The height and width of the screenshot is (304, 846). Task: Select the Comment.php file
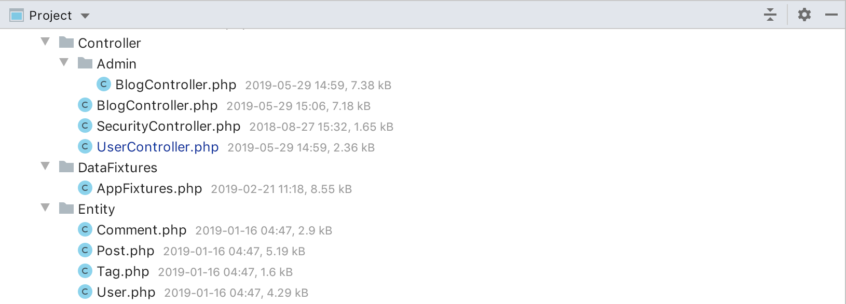(x=142, y=230)
